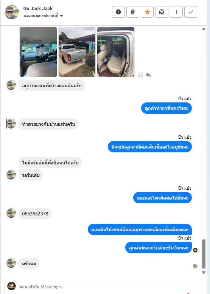Open the car dashboard interior photo

pos(38,52)
